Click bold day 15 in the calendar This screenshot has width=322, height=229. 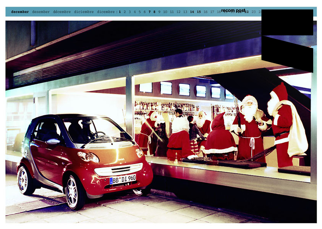pyautogui.click(x=199, y=12)
